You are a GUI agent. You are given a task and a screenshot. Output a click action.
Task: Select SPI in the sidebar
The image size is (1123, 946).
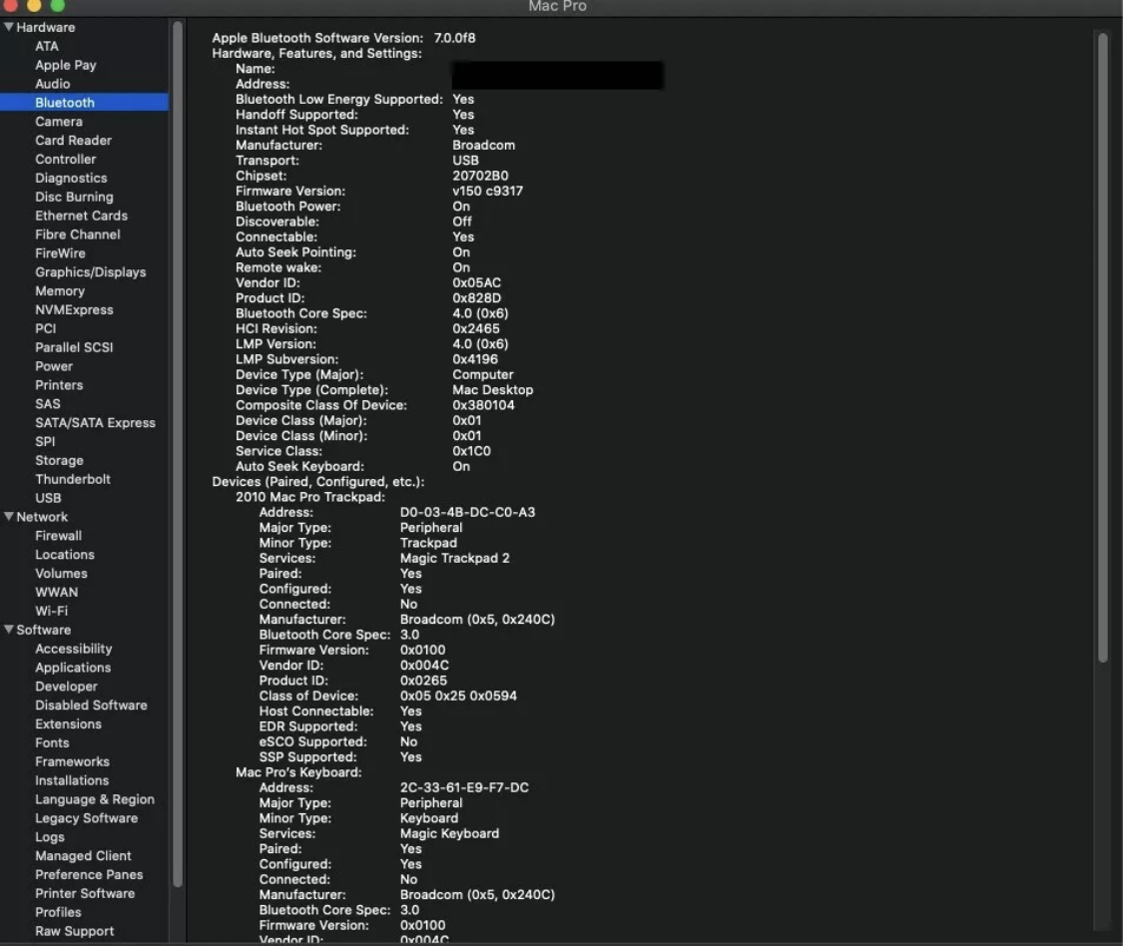44,441
